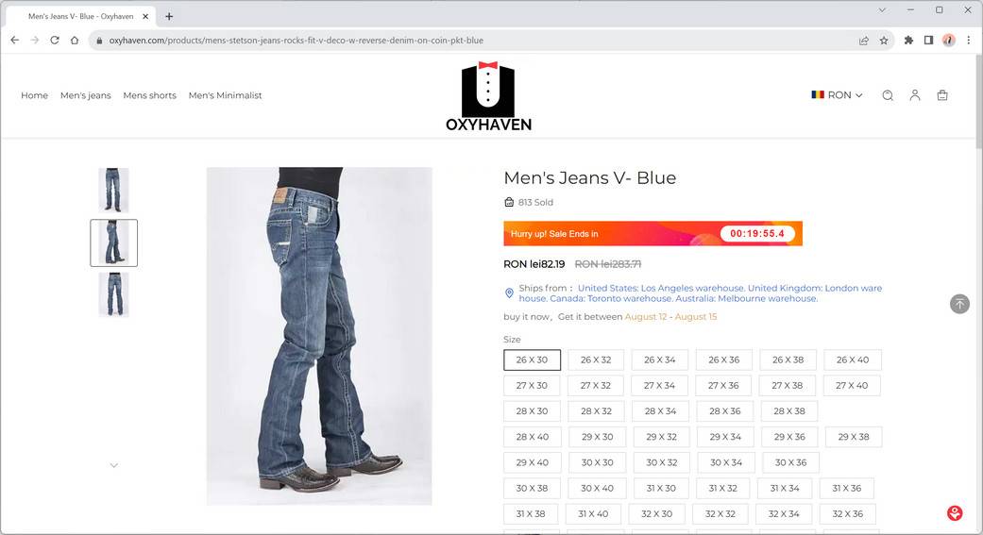The image size is (983, 535).
Task: Bookmark this page with the star icon
Action: click(x=883, y=40)
